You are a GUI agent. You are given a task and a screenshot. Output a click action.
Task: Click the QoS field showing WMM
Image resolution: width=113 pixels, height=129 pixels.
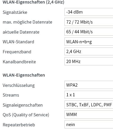coord(89,115)
